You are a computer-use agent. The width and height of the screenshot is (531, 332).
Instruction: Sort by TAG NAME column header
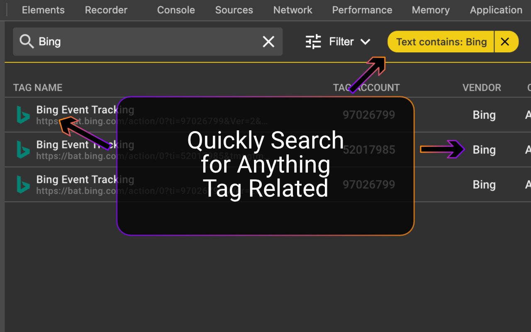(38, 88)
